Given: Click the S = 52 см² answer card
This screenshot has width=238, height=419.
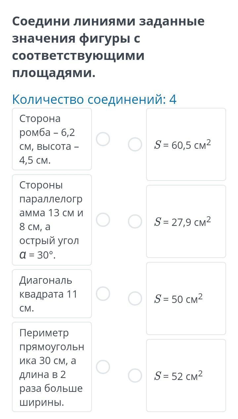Looking at the screenshot, I should click(x=186, y=376).
